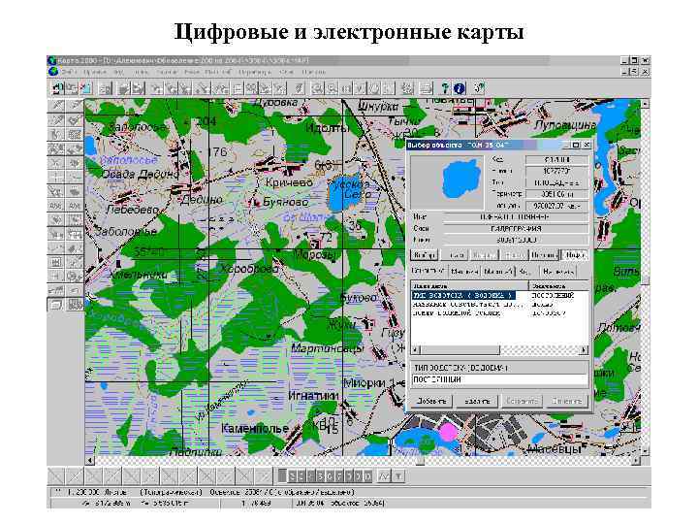Click the Буяново label on the map
The width and height of the screenshot is (698, 524).
[285, 202]
